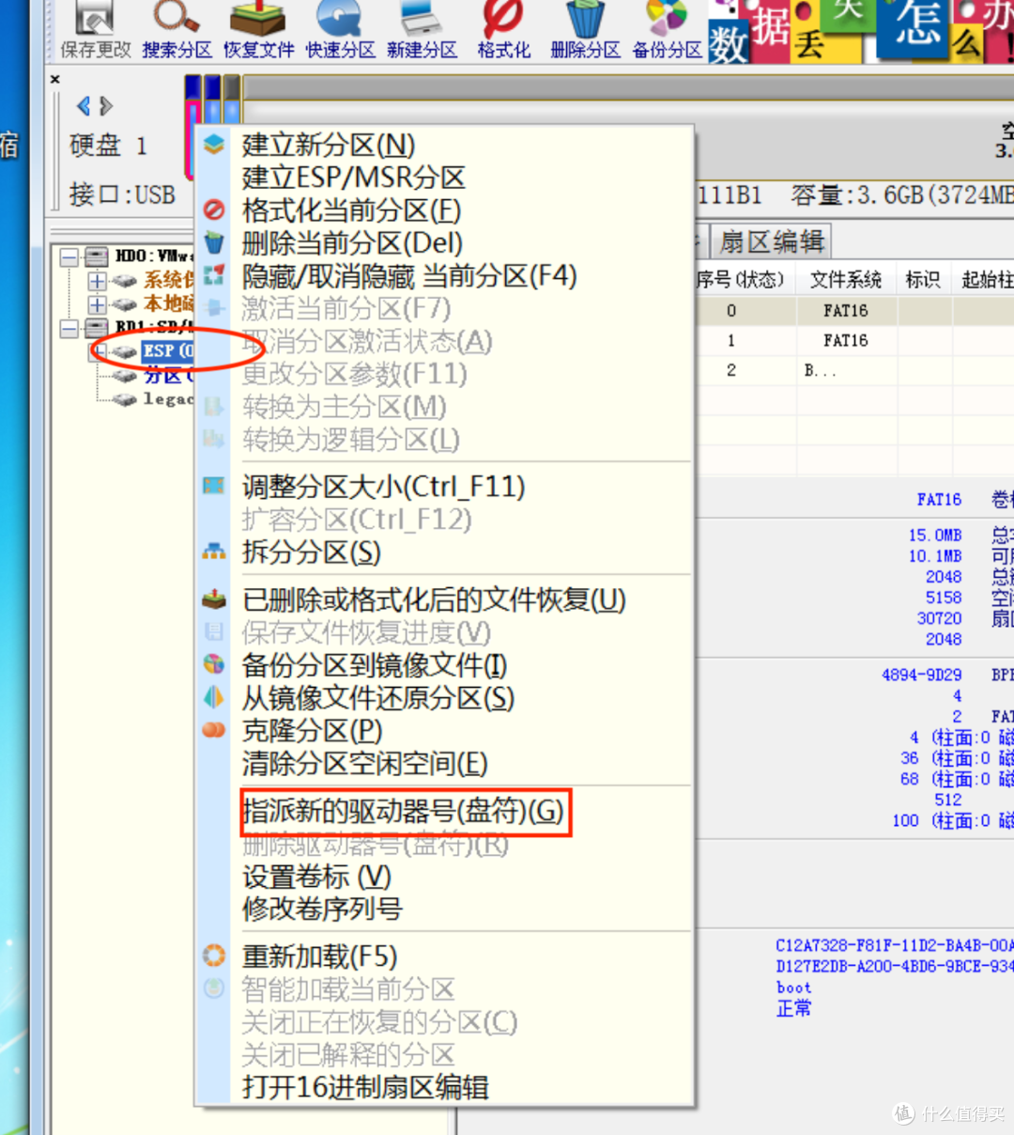Click the 序号(状态) column header
Screen dimensions: 1014x1135
741,279
